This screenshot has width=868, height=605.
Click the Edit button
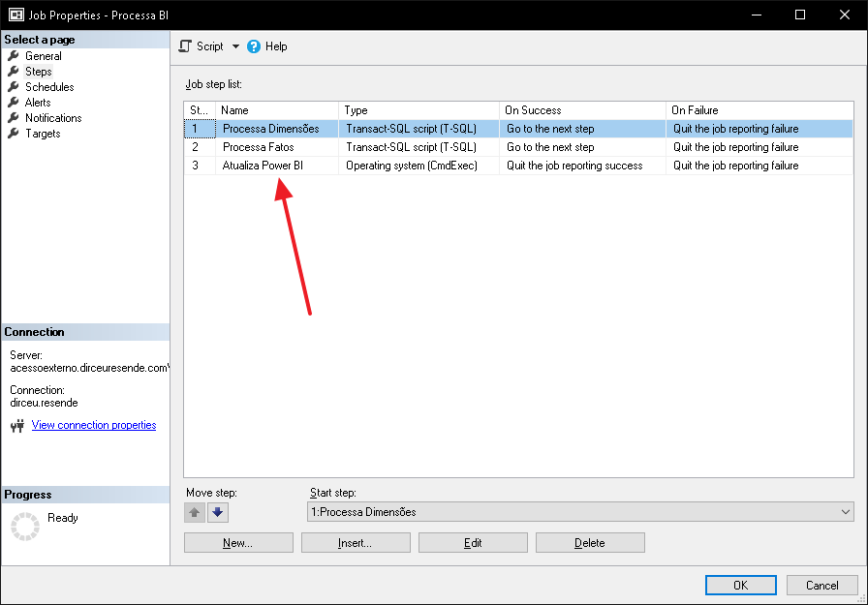473,542
